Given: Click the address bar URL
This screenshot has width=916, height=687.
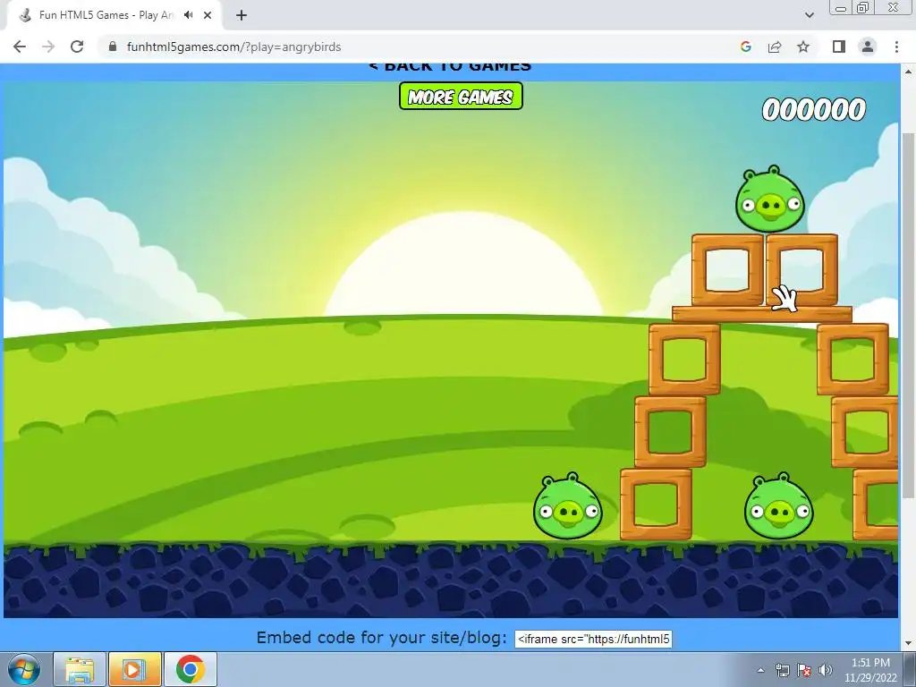Looking at the screenshot, I should (x=233, y=47).
